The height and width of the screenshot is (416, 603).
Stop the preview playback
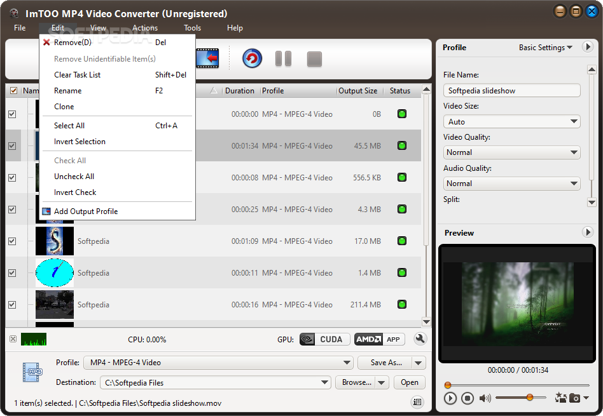pos(468,398)
